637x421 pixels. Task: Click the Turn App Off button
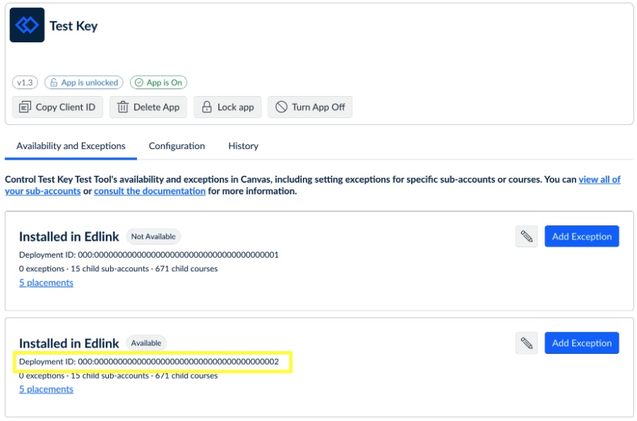tap(310, 107)
